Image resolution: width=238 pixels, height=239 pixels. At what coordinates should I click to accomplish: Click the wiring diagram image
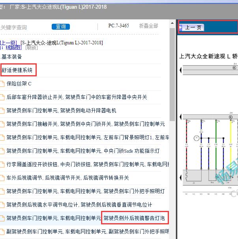[209, 129]
